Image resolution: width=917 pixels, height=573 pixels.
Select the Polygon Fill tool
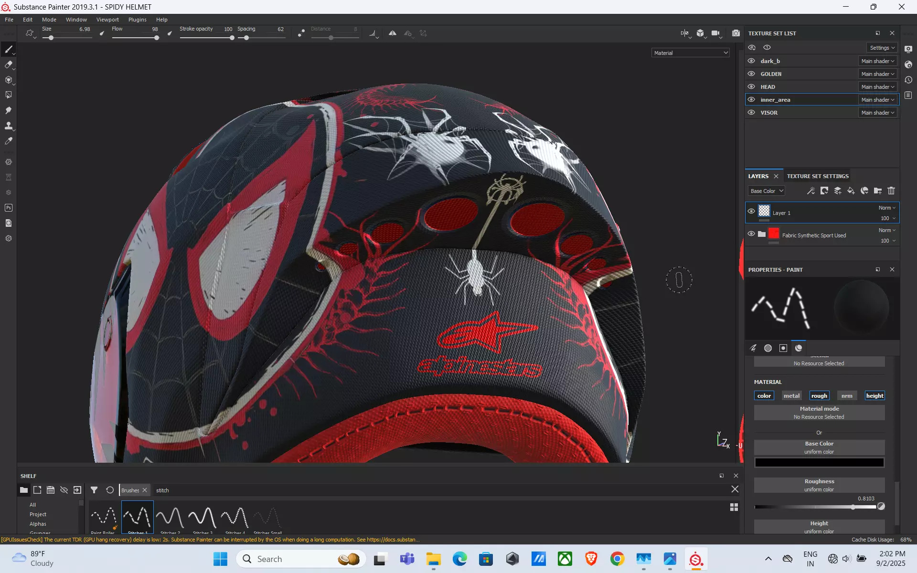coord(9,95)
